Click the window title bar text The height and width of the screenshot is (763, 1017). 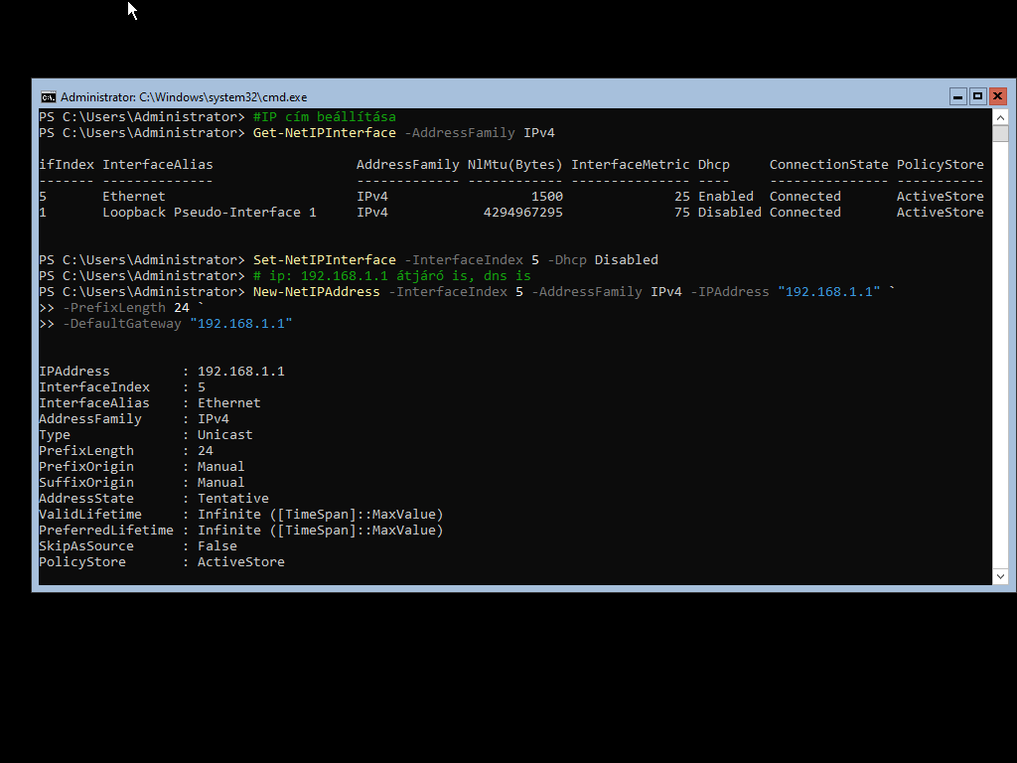click(184, 97)
